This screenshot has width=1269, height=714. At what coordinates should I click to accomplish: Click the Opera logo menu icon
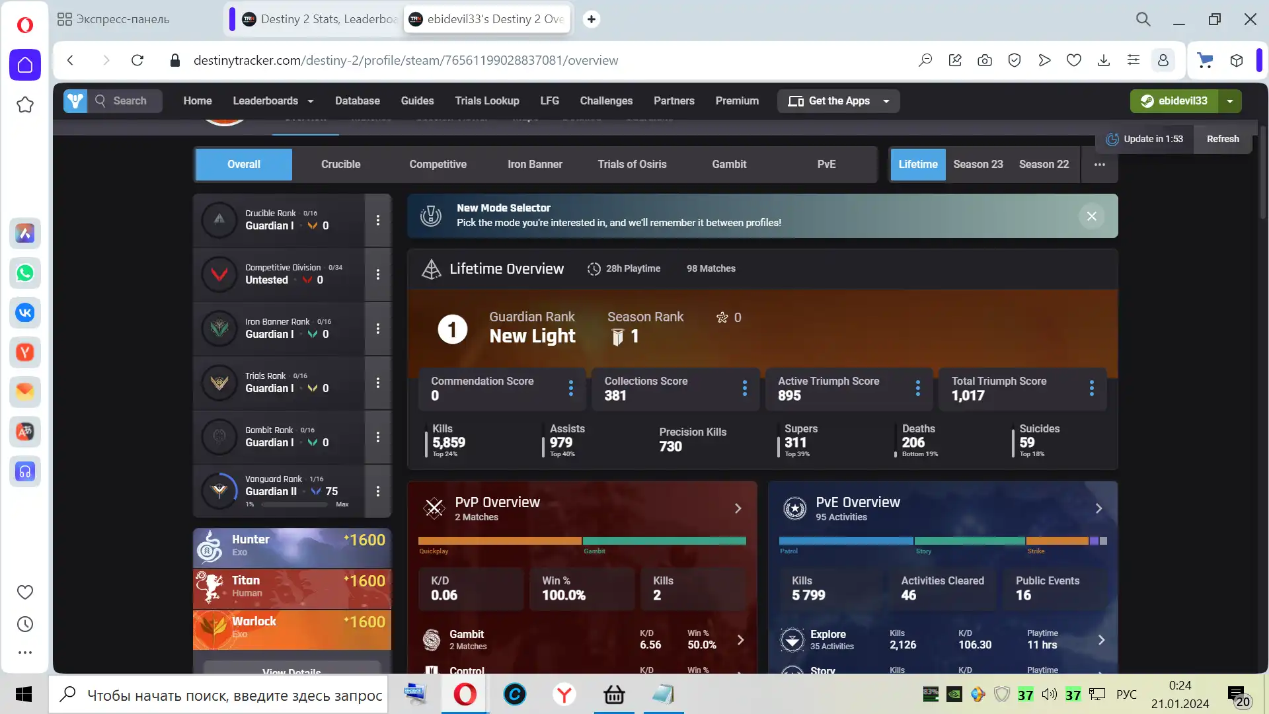click(24, 25)
